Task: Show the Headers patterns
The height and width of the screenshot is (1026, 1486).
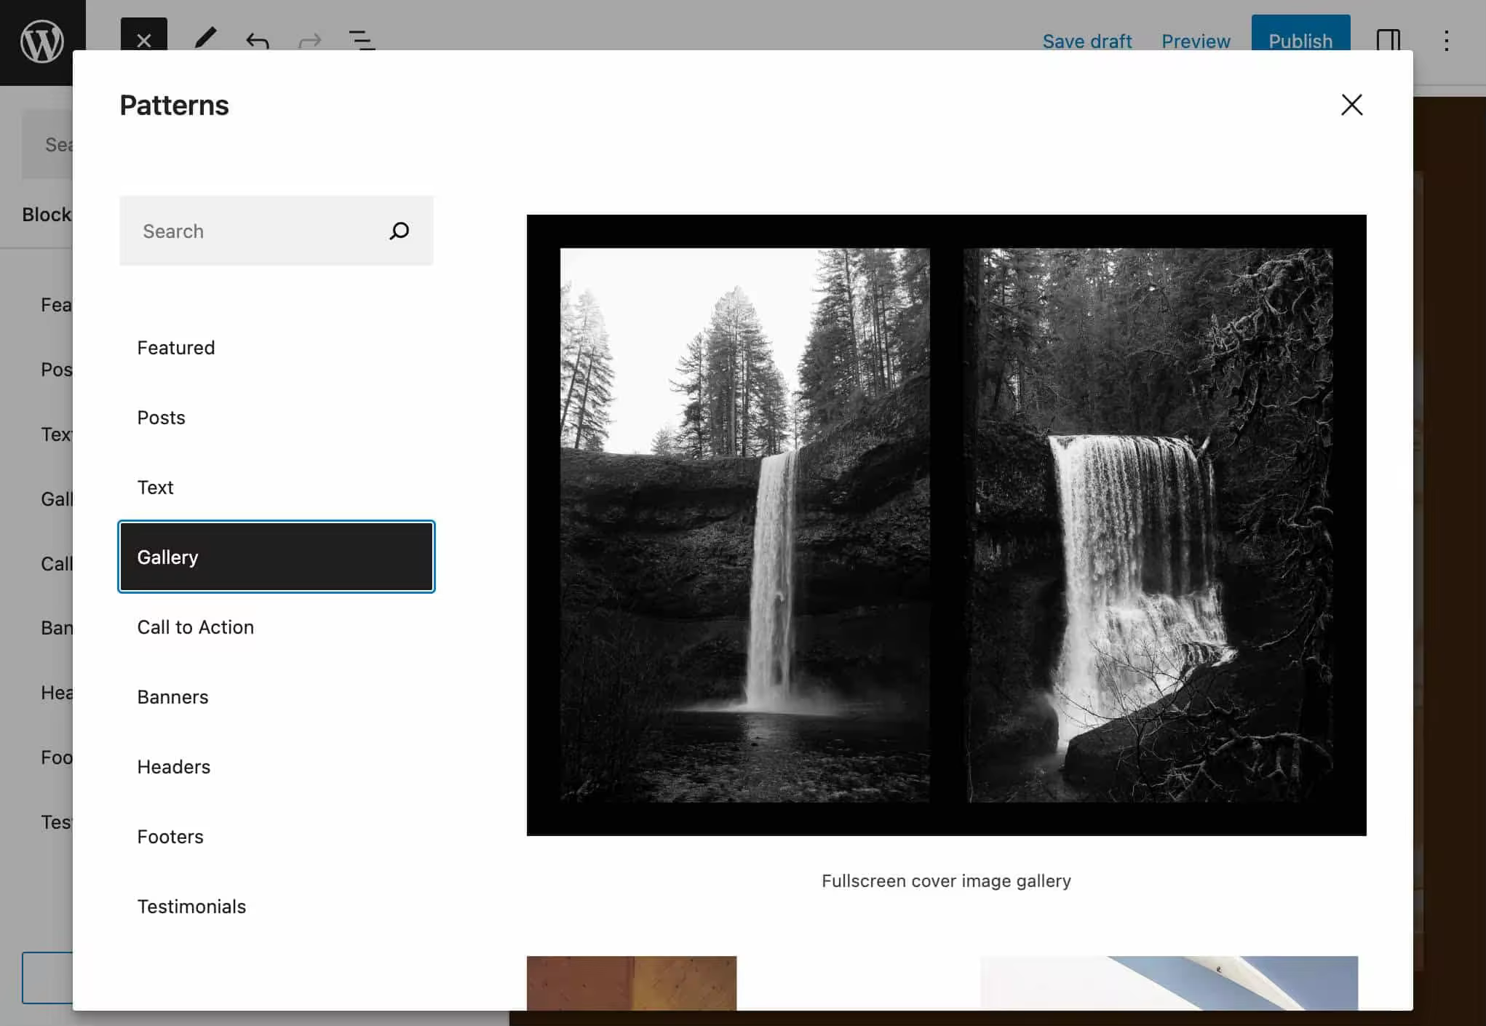Action: pyautogui.click(x=277, y=767)
